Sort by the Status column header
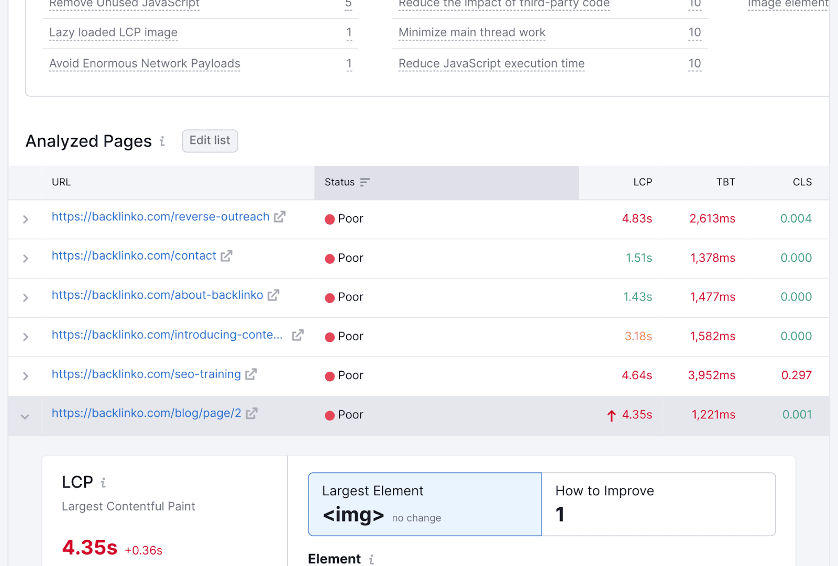Image resolution: width=838 pixels, height=566 pixels. click(446, 182)
